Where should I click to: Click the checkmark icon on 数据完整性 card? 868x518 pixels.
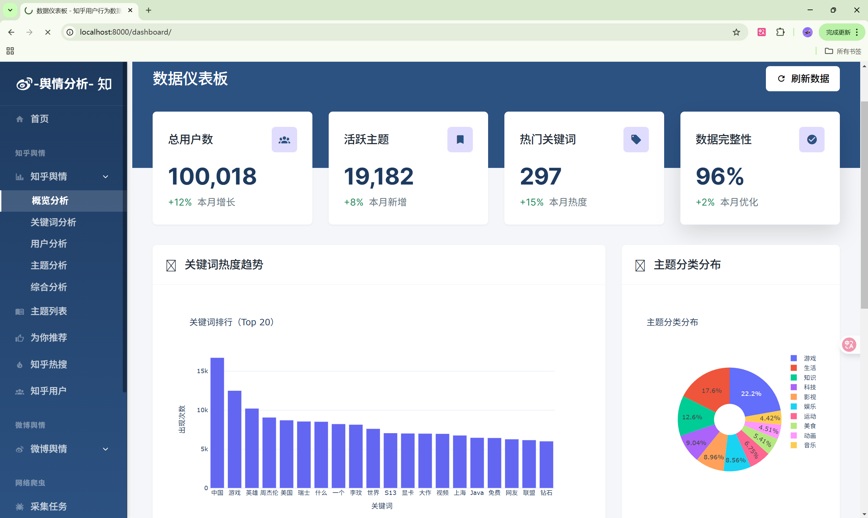pos(811,140)
